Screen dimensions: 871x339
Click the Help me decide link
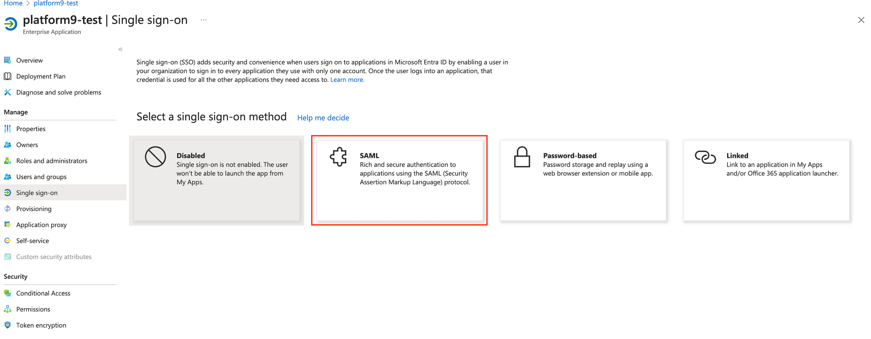click(x=323, y=118)
